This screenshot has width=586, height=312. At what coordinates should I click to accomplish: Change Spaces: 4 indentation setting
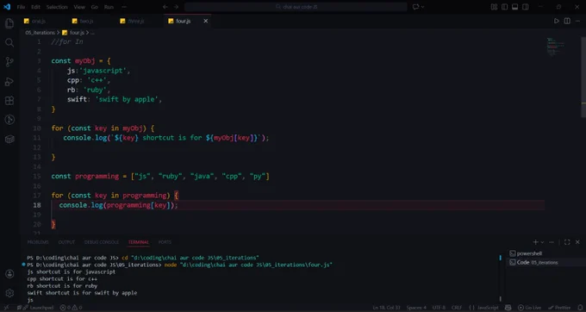click(416, 308)
